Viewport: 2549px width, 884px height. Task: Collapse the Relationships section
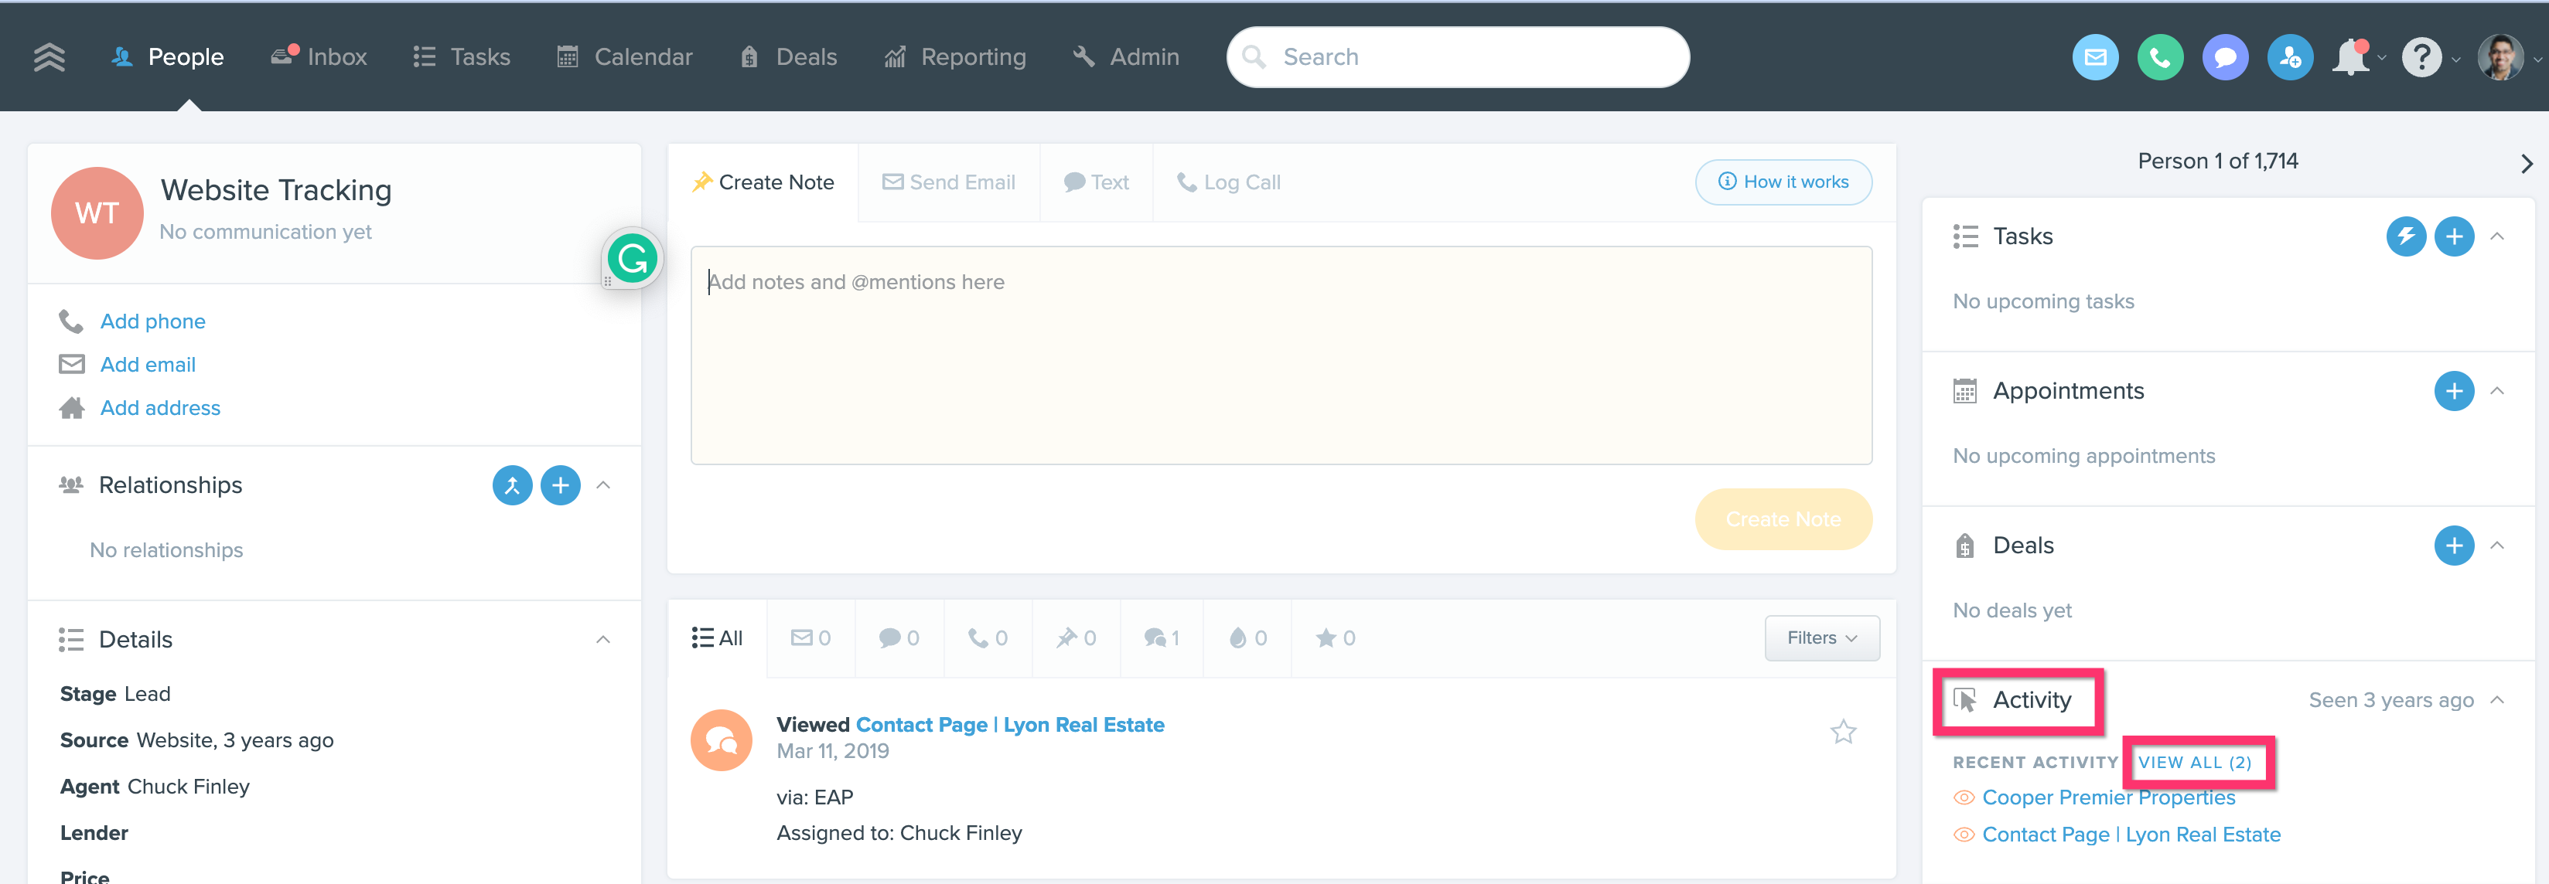click(x=603, y=484)
